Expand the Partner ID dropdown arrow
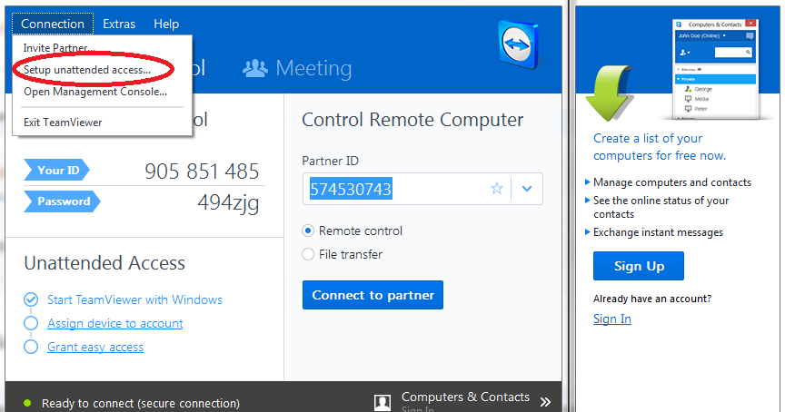Image resolution: width=785 pixels, height=412 pixels. 527,189
